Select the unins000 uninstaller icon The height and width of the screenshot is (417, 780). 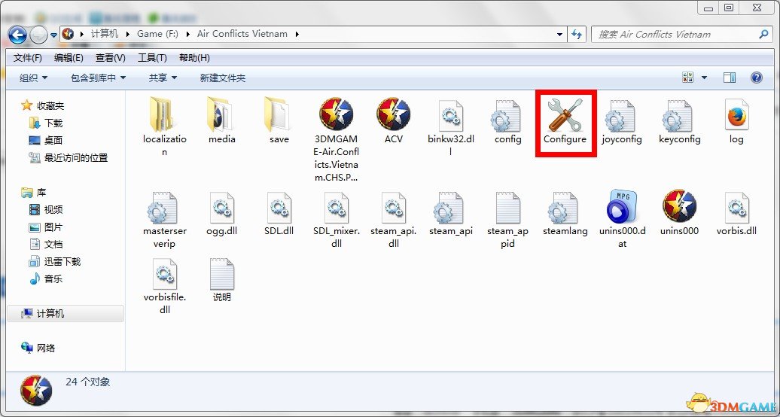tap(679, 206)
